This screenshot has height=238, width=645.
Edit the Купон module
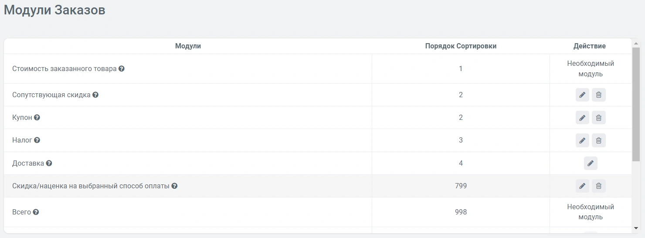tap(582, 118)
